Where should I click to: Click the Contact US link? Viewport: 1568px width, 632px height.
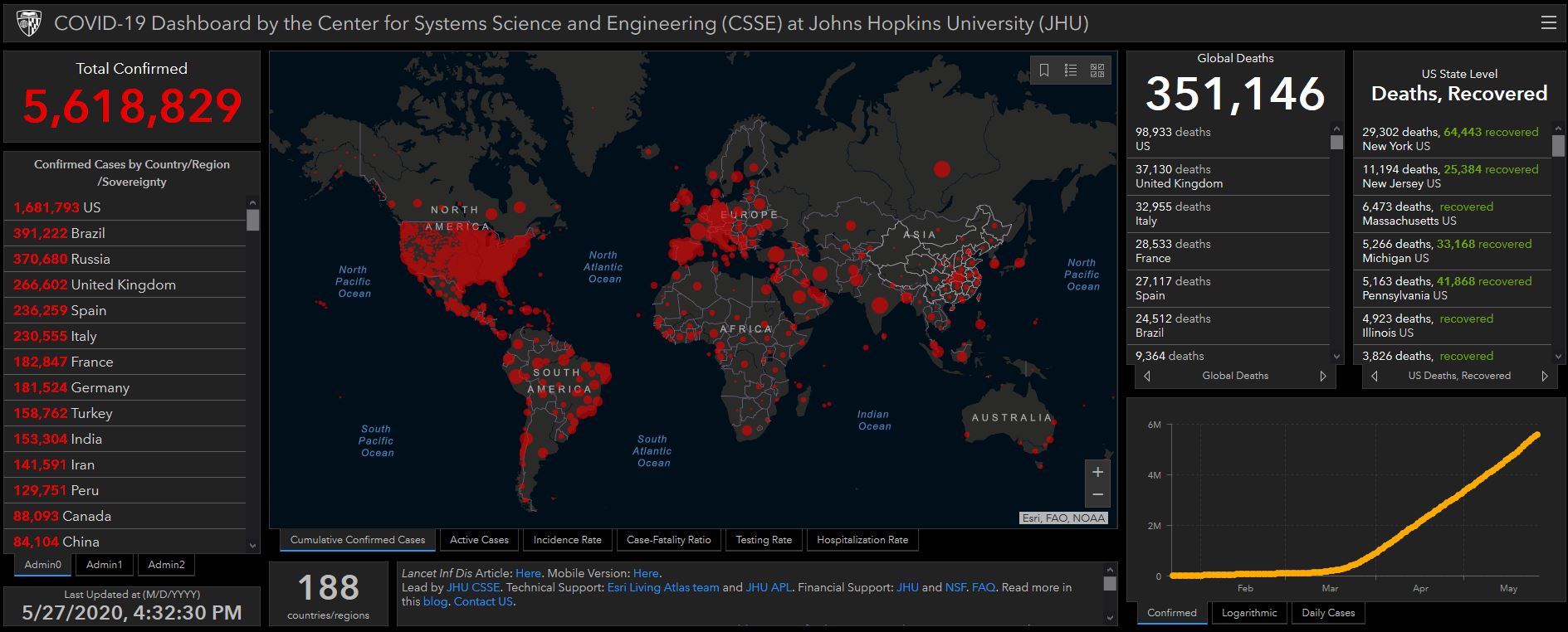[483, 601]
